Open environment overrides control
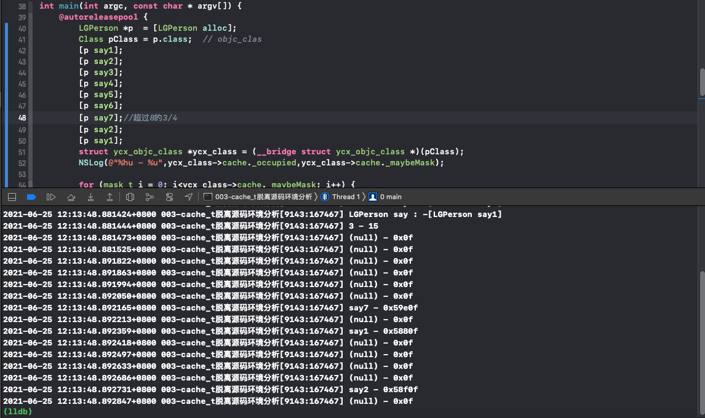 [170, 197]
